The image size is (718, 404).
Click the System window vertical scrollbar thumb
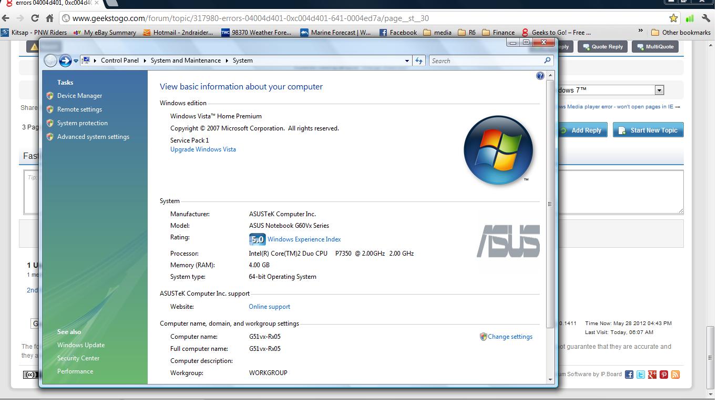coord(550,204)
